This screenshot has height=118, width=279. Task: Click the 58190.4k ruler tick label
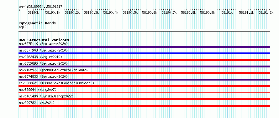tap(111, 12)
